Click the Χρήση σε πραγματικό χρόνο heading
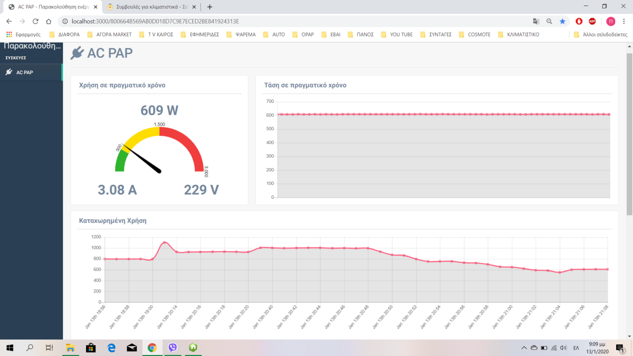 [122, 85]
